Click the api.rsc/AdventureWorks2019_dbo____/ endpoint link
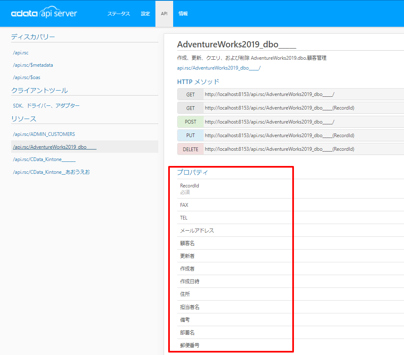404x355 pixels. [x=219, y=68]
